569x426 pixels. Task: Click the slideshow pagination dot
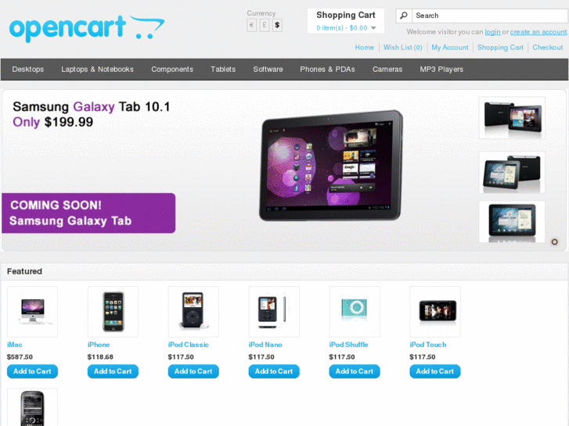[554, 242]
